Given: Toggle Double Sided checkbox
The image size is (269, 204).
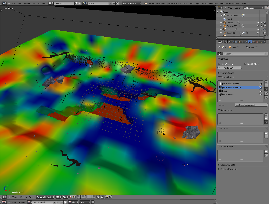Looking at the screenshot, I should pyautogui.click(x=245, y=64).
